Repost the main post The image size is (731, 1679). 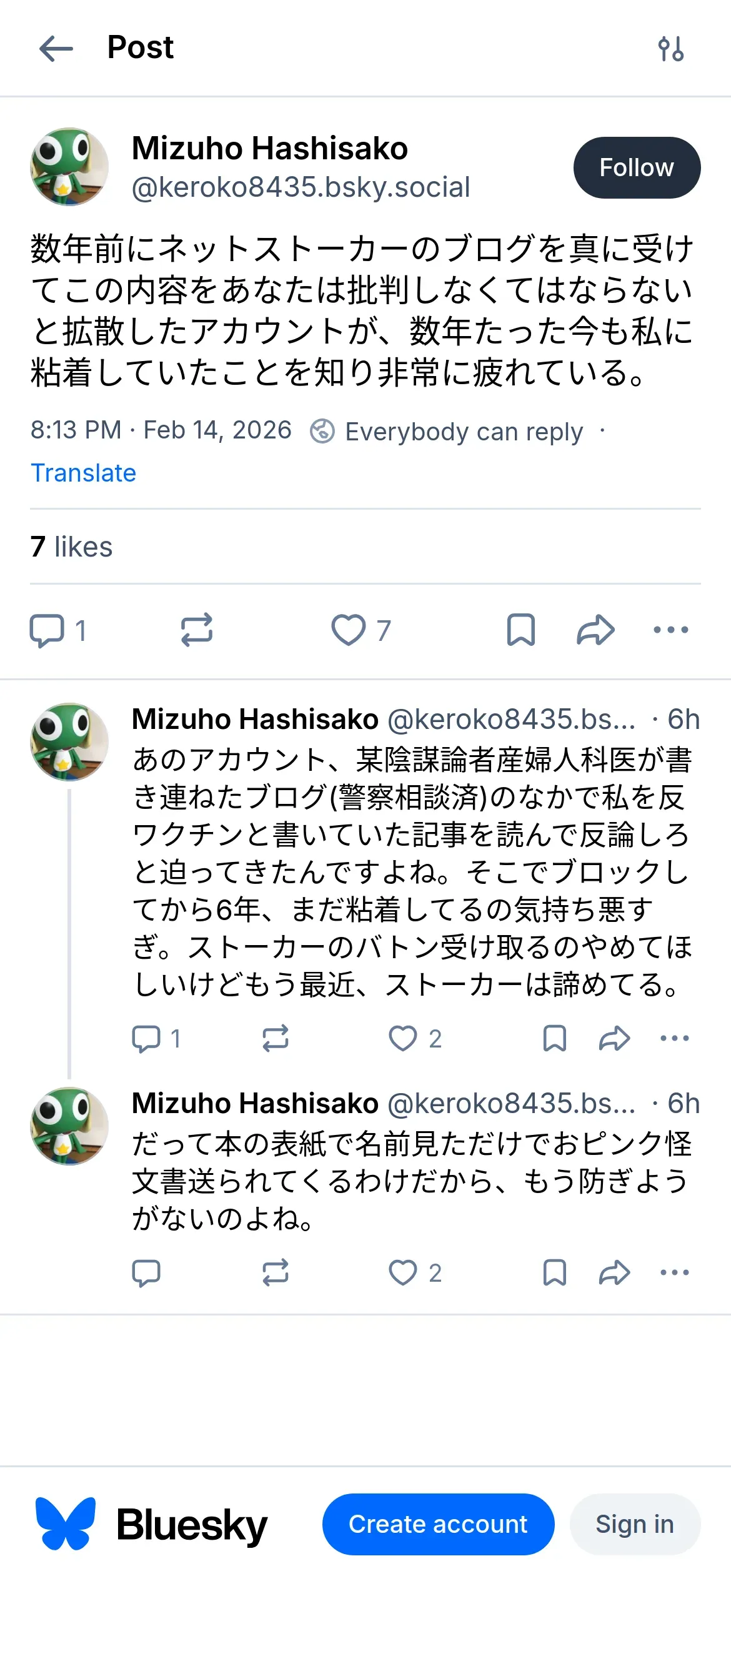tap(196, 630)
